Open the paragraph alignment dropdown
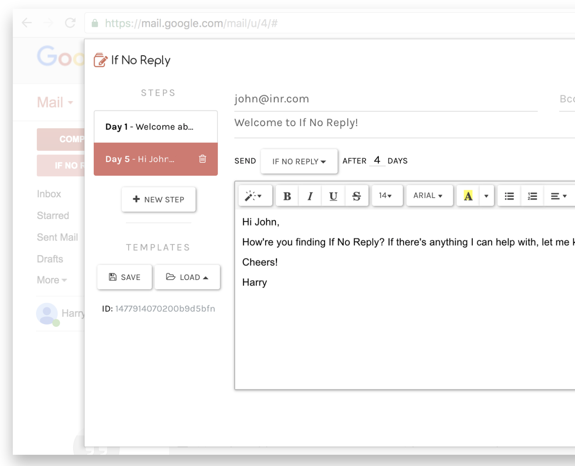Screen dimensions: 575x466 (559, 196)
